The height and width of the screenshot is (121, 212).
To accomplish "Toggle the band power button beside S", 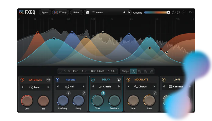I will 60,71.
